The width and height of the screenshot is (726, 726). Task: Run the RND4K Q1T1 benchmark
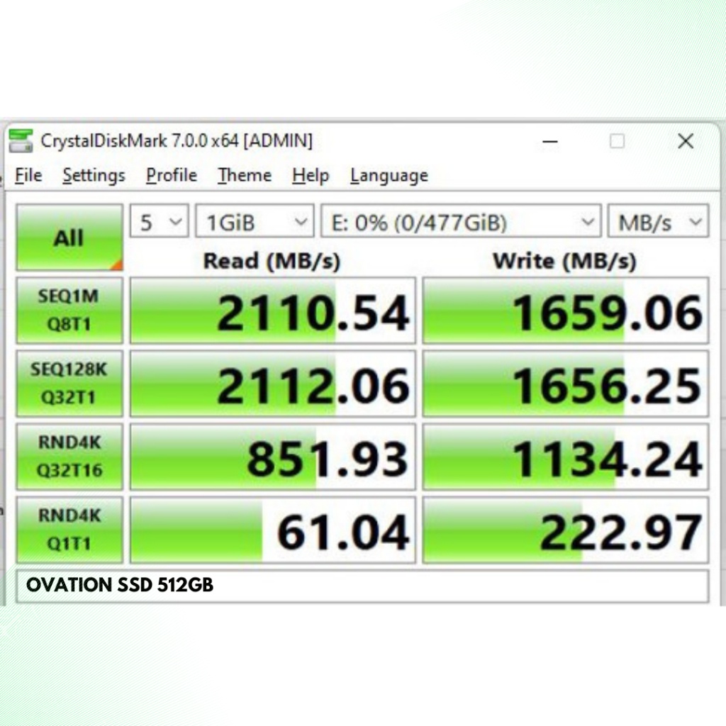click(x=69, y=529)
